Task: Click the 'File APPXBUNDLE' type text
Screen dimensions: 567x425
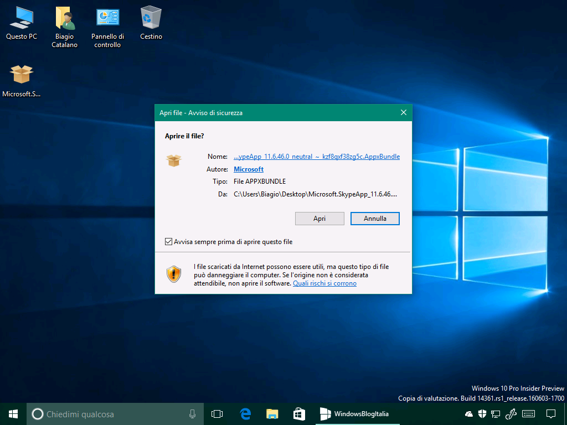Action: tap(260, 182)
